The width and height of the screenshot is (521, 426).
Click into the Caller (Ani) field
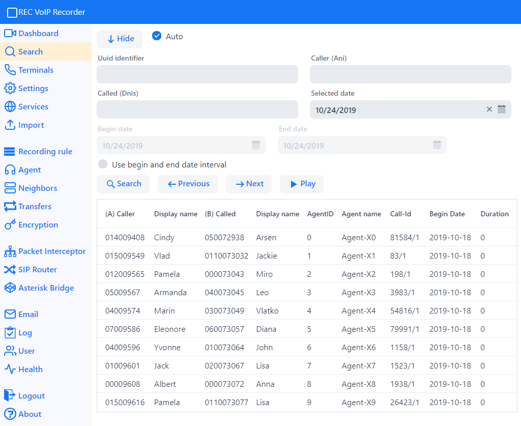410,74
